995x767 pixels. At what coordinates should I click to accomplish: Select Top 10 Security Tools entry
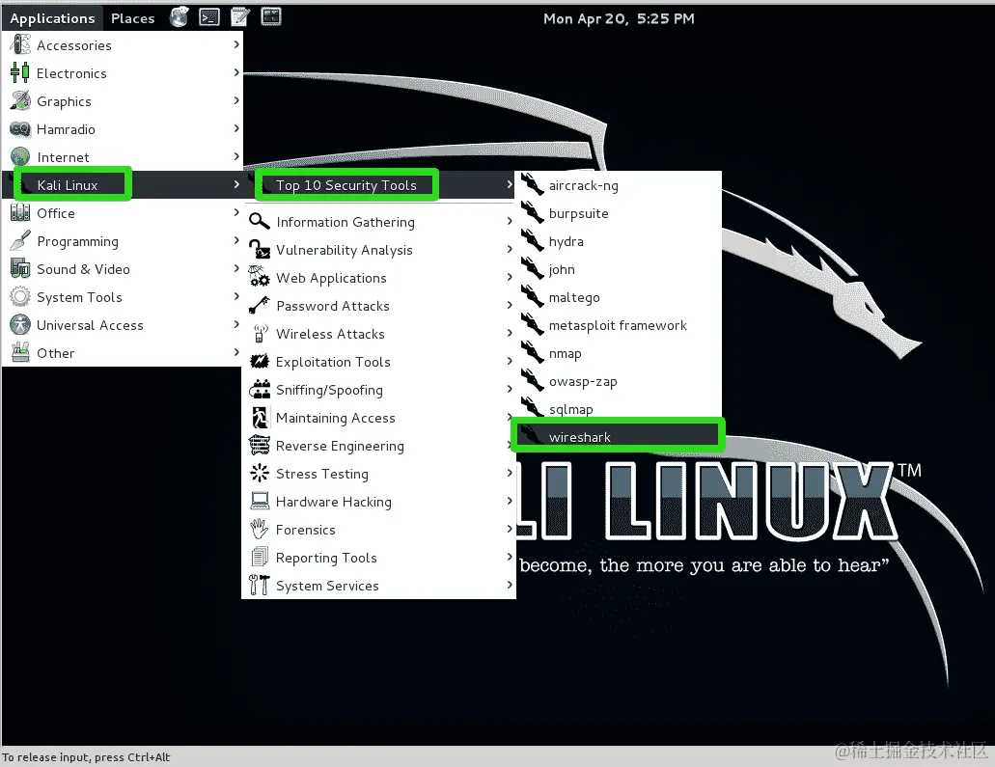[379, 185]
